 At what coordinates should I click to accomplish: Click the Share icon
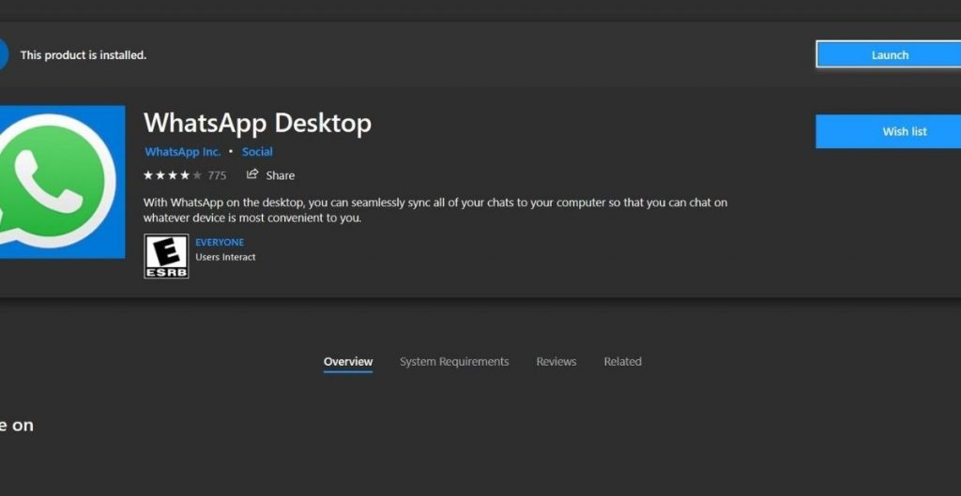(x=252, y=174)
